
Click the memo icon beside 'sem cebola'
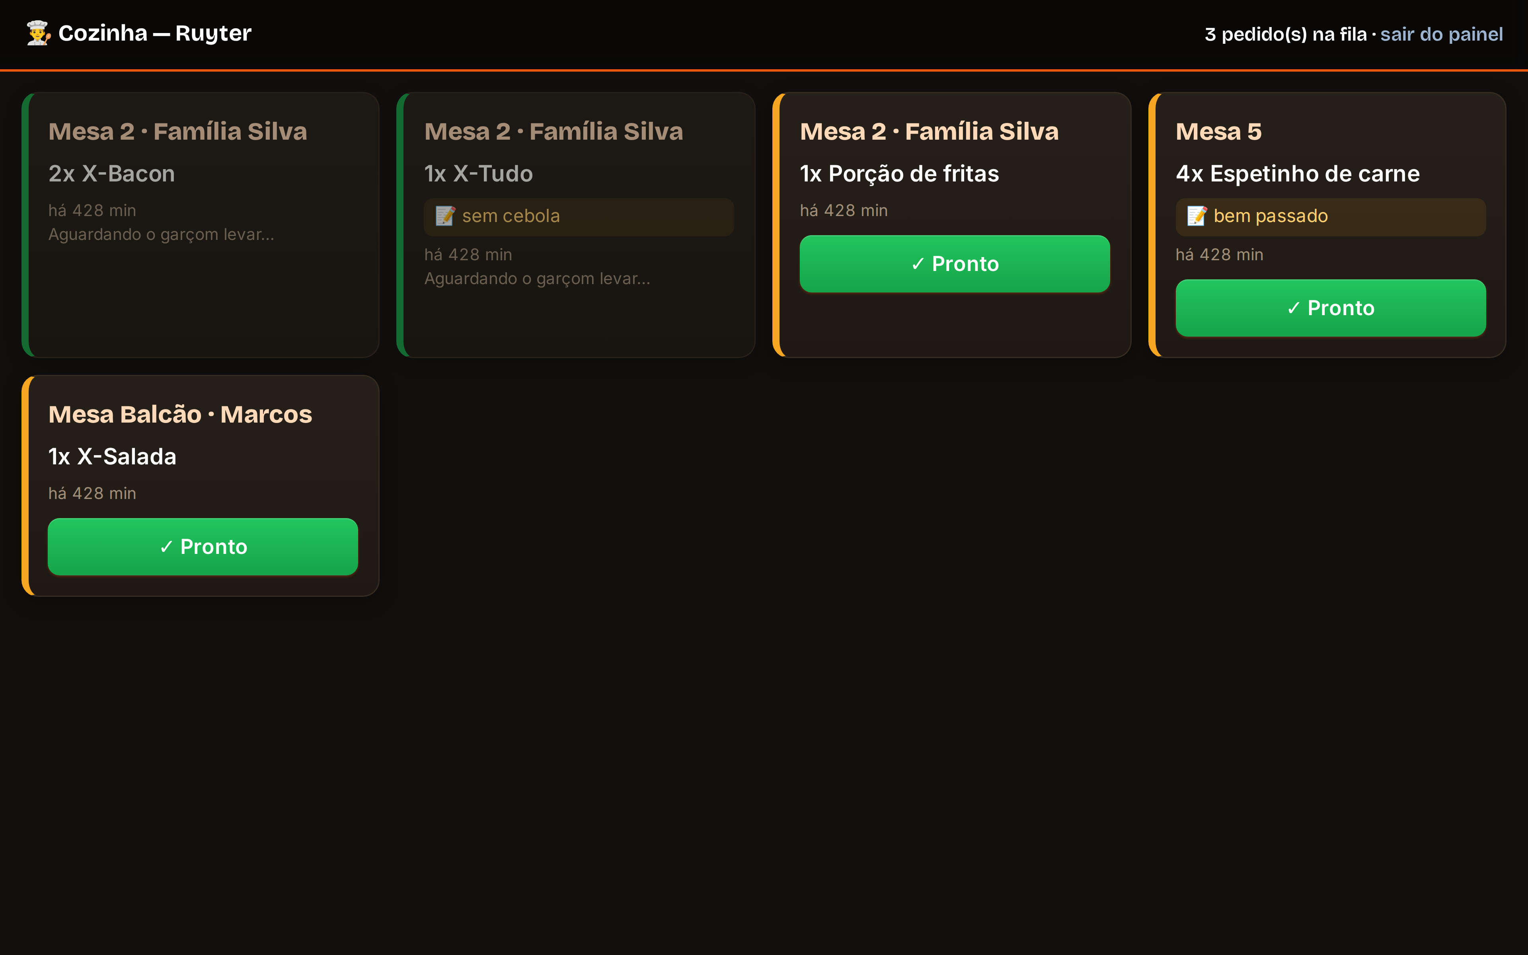[445, 216]
